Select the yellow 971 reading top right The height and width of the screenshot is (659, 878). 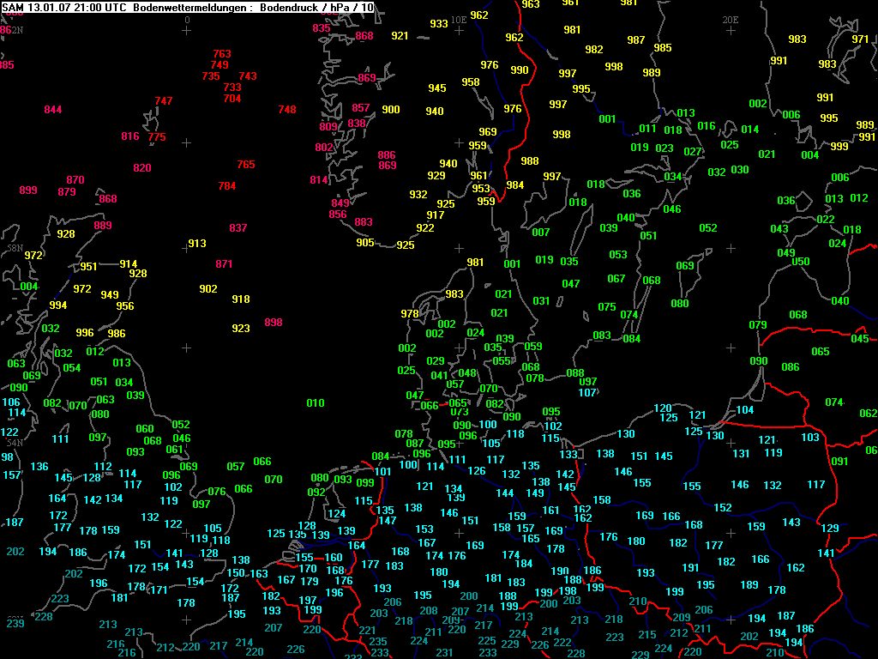pos(860,39)
